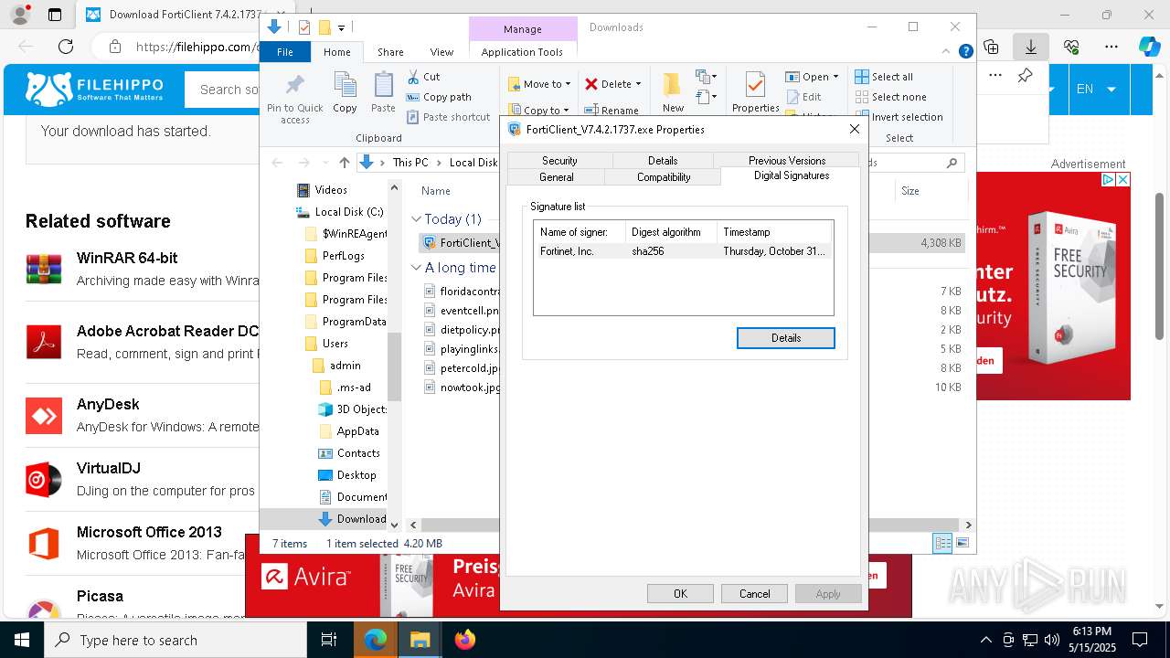
Task: Click taskbar search box
Action: [175, 640]
